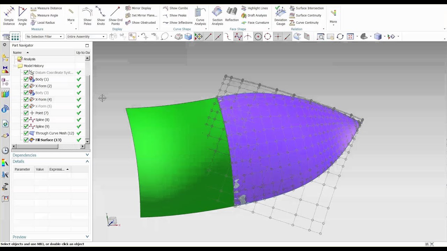Open the Curve Analysis tool
This screenshot has height=251, width=447.
point(200,16)
